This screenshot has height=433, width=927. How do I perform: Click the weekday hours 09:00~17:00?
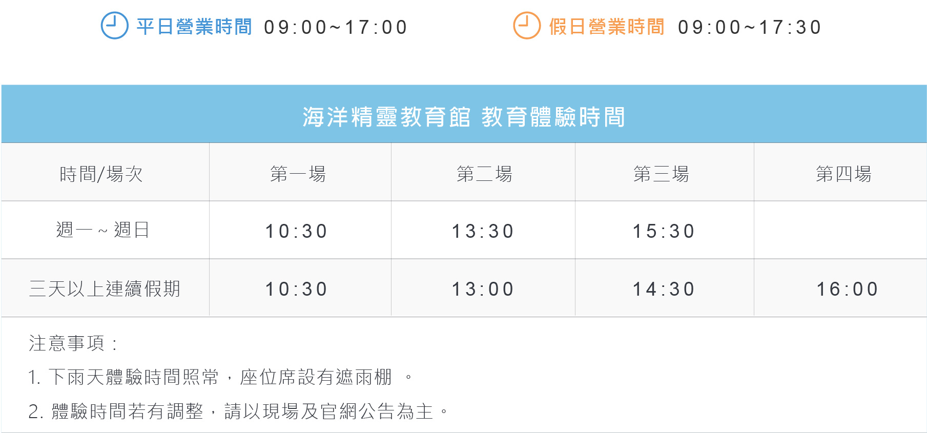336,27
